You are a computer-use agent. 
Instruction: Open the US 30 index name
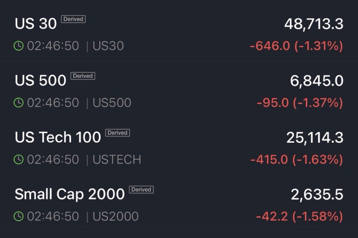tap(36, 24)
